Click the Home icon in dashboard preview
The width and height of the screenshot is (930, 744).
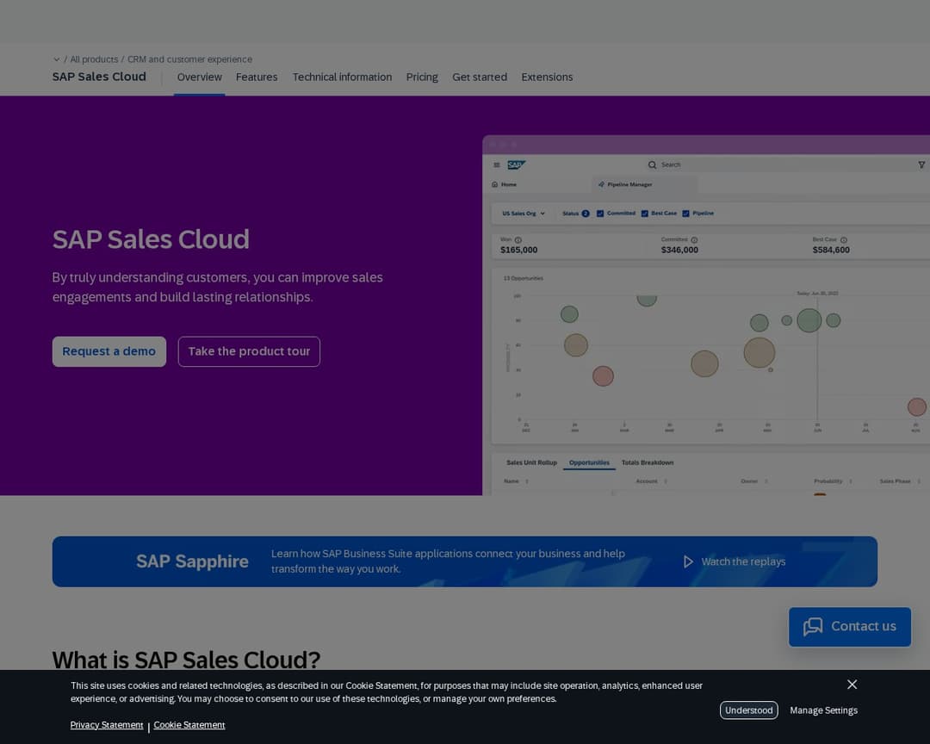(x=494, y=184)
